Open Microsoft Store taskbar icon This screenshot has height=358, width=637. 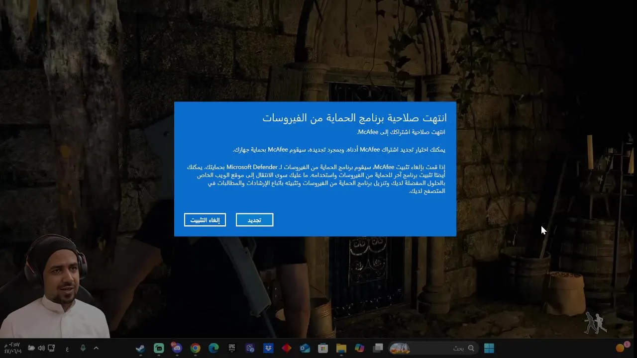pyautogui.click(x=323, y=348)
